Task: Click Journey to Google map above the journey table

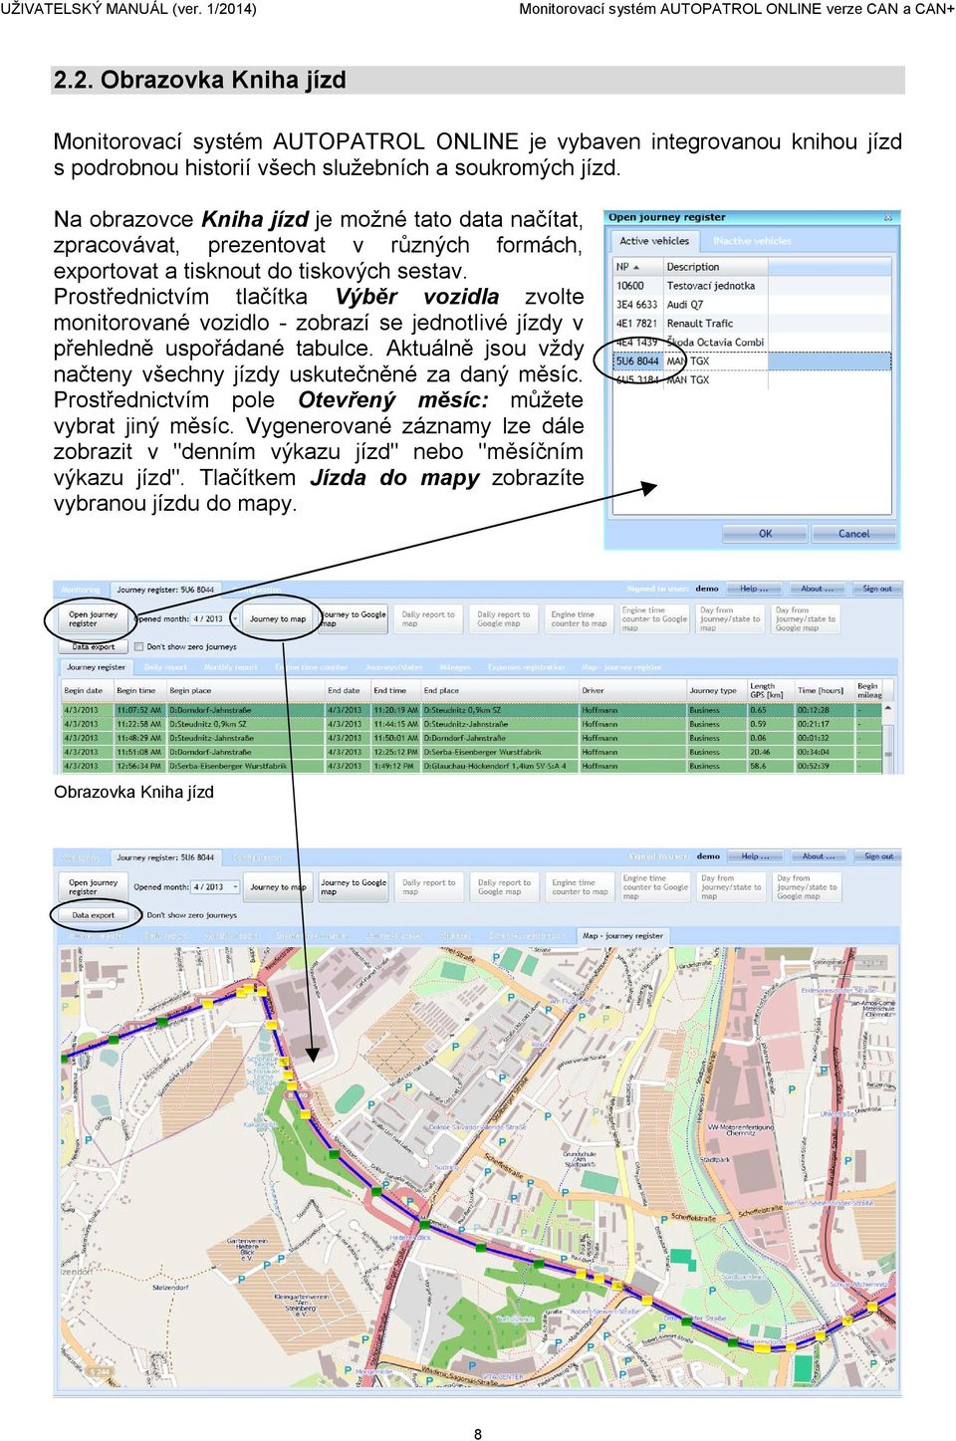Action: 354,618
